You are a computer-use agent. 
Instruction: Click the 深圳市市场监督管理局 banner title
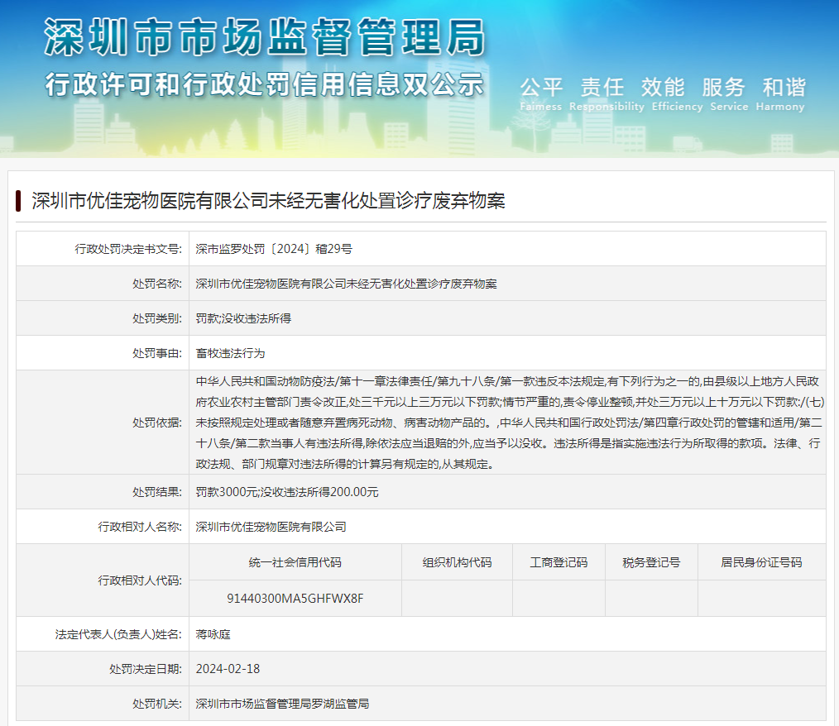tap(265, 37)
